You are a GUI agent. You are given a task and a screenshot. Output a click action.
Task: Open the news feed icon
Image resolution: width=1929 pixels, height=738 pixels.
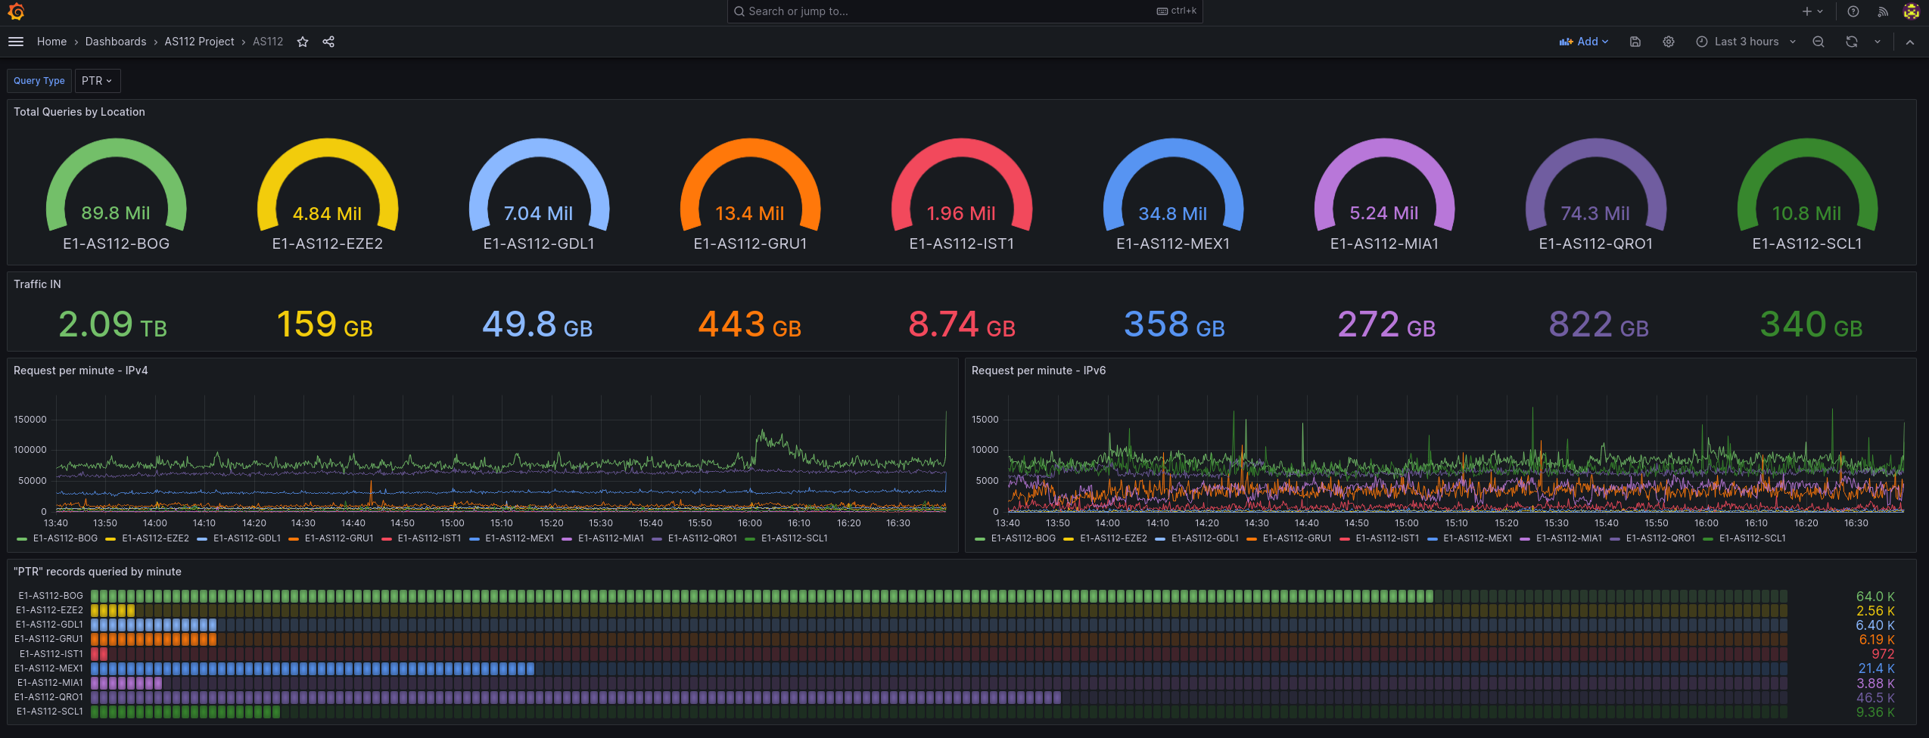point(1883,11)
